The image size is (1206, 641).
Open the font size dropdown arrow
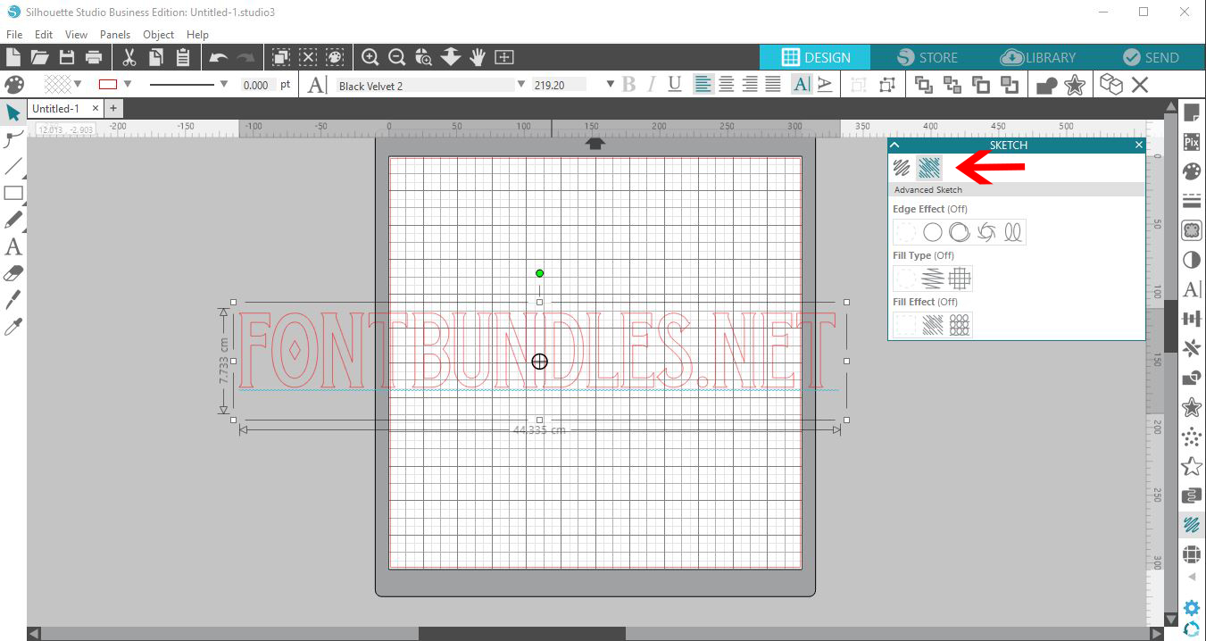(611, 85)
